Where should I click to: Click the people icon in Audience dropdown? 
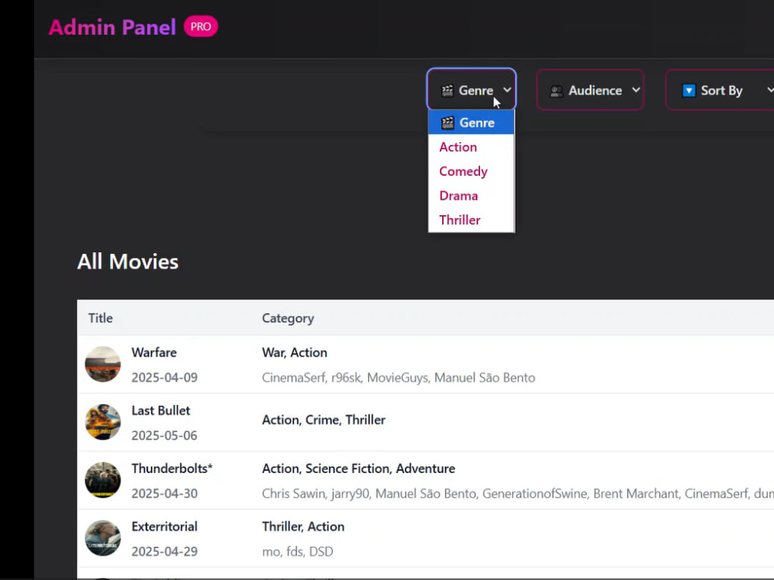557,91
